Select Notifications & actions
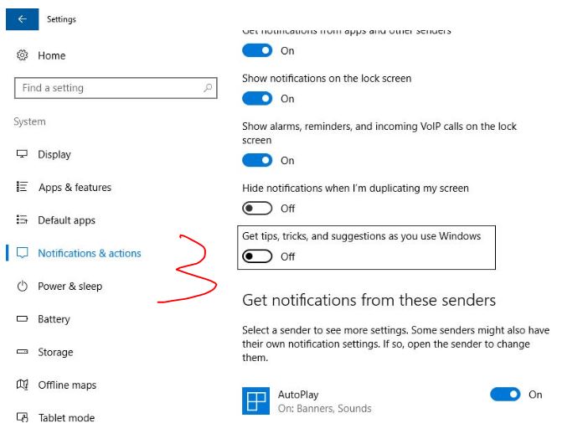588x439 pixels. click(90, 253)
